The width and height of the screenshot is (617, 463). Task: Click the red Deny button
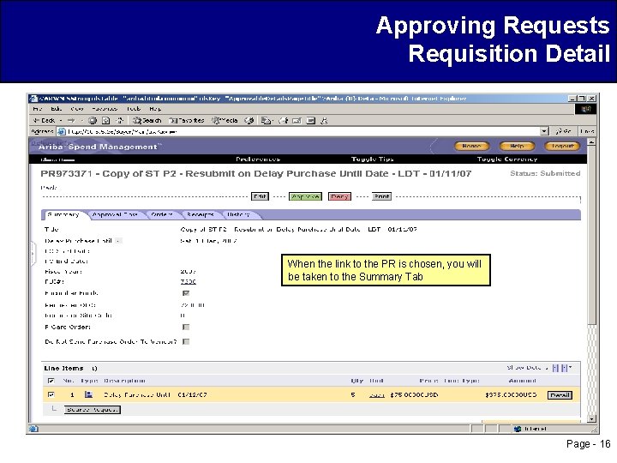click(339, 196)
